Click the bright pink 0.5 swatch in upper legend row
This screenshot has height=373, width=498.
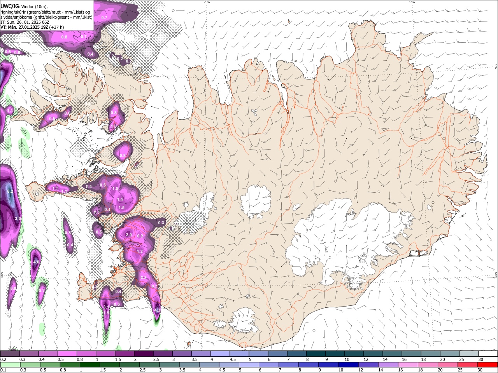(67, 354)
